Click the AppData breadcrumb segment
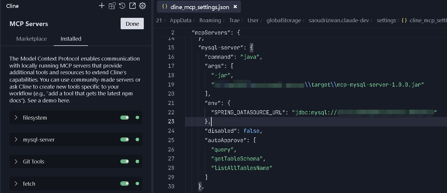447x193 pixels. (181, 20)
